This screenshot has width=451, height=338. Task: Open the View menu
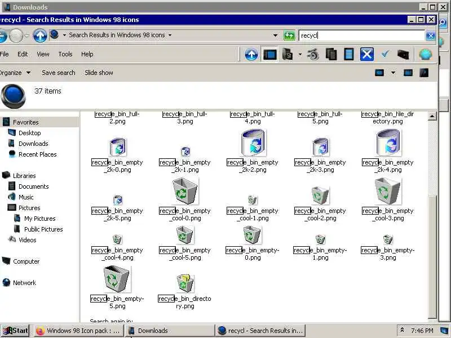click(x=43, y=54)
